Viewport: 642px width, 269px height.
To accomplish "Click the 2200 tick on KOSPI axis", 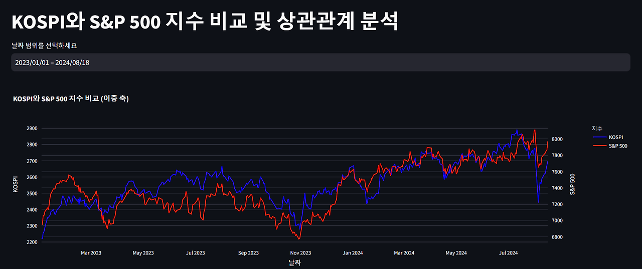I will click(31, 242).
